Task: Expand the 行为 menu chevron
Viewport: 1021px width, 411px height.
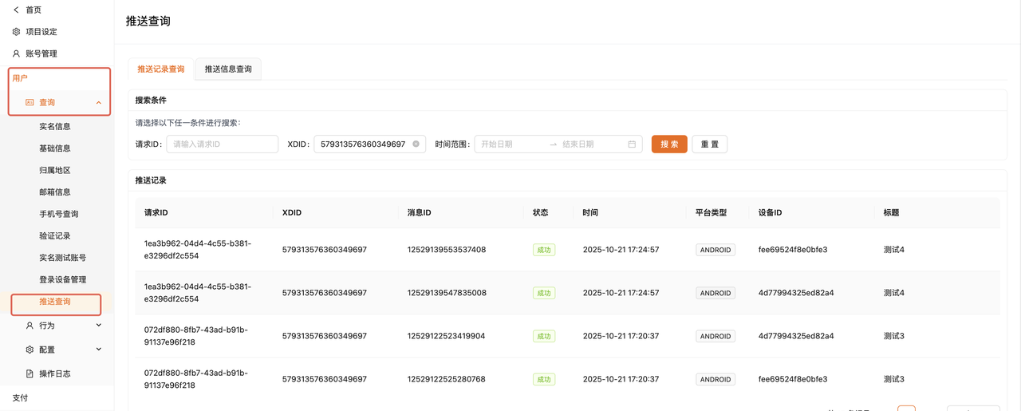Action: (99, 326)
